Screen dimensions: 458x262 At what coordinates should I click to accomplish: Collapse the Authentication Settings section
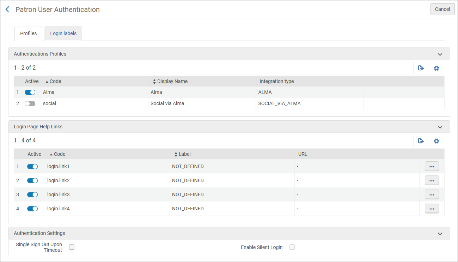pos(440,234)
